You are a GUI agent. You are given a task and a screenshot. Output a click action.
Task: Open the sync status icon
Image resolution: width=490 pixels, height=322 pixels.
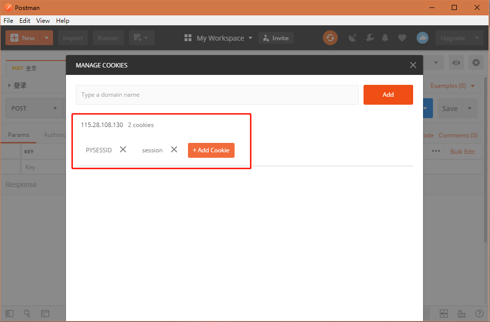click(330, 38)
